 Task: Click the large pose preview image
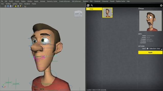[x=151, y=21]
